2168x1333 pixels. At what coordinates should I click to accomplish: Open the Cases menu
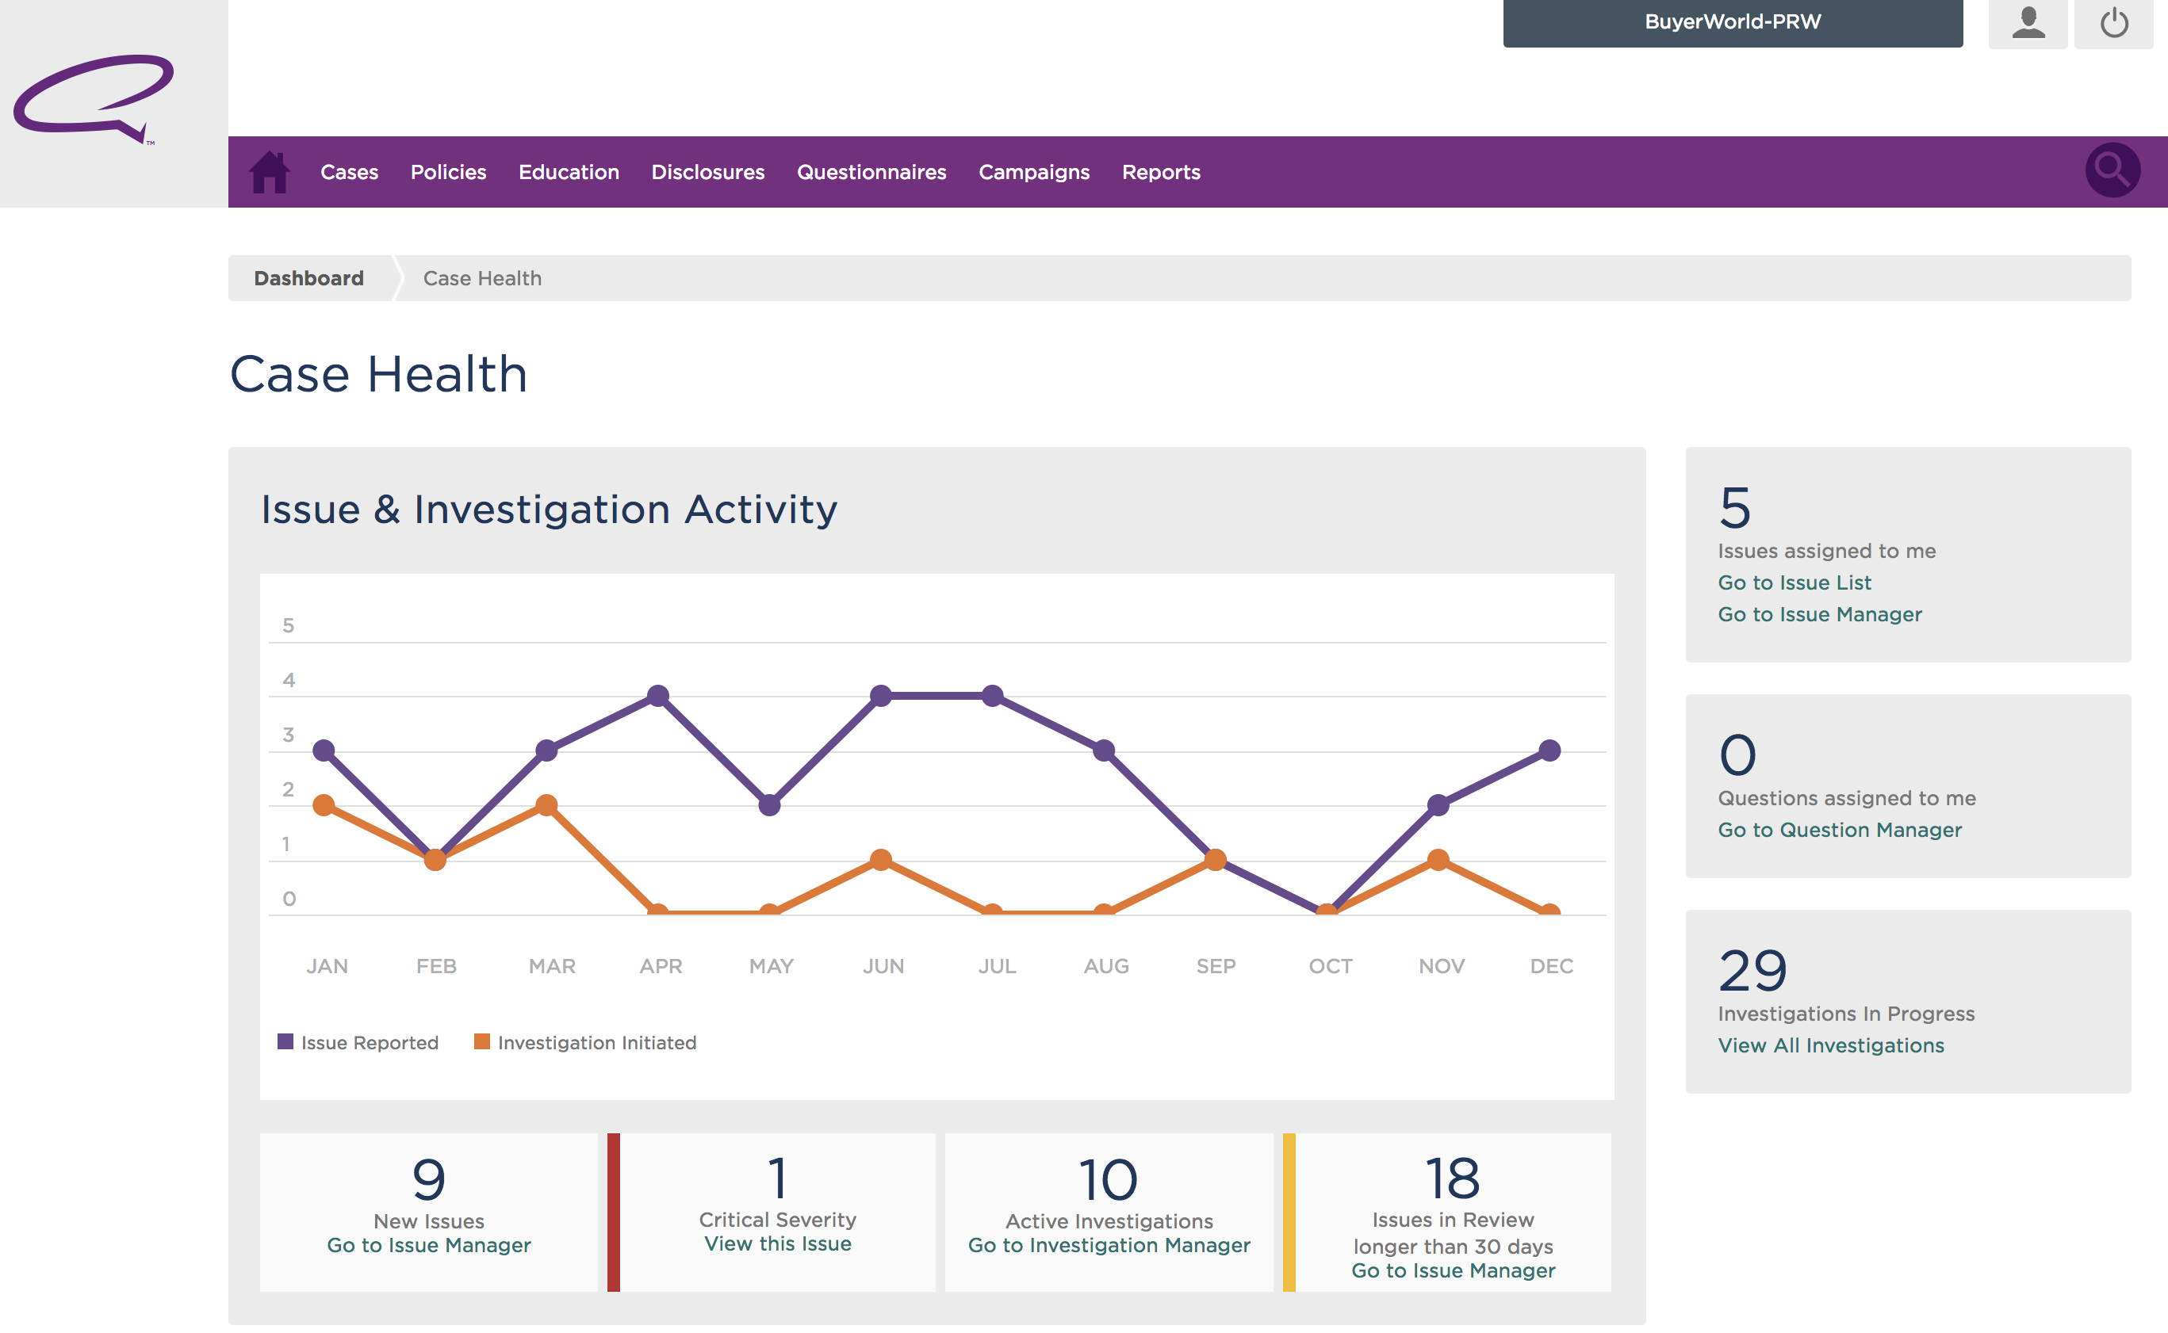pyautogui.click(x=349, y=172)
